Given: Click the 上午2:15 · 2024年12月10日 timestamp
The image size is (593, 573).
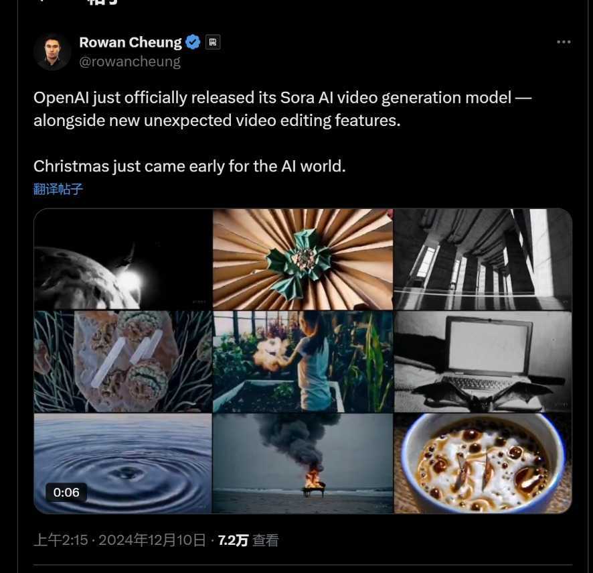Looking at the screenshot, I should (119, 540).
